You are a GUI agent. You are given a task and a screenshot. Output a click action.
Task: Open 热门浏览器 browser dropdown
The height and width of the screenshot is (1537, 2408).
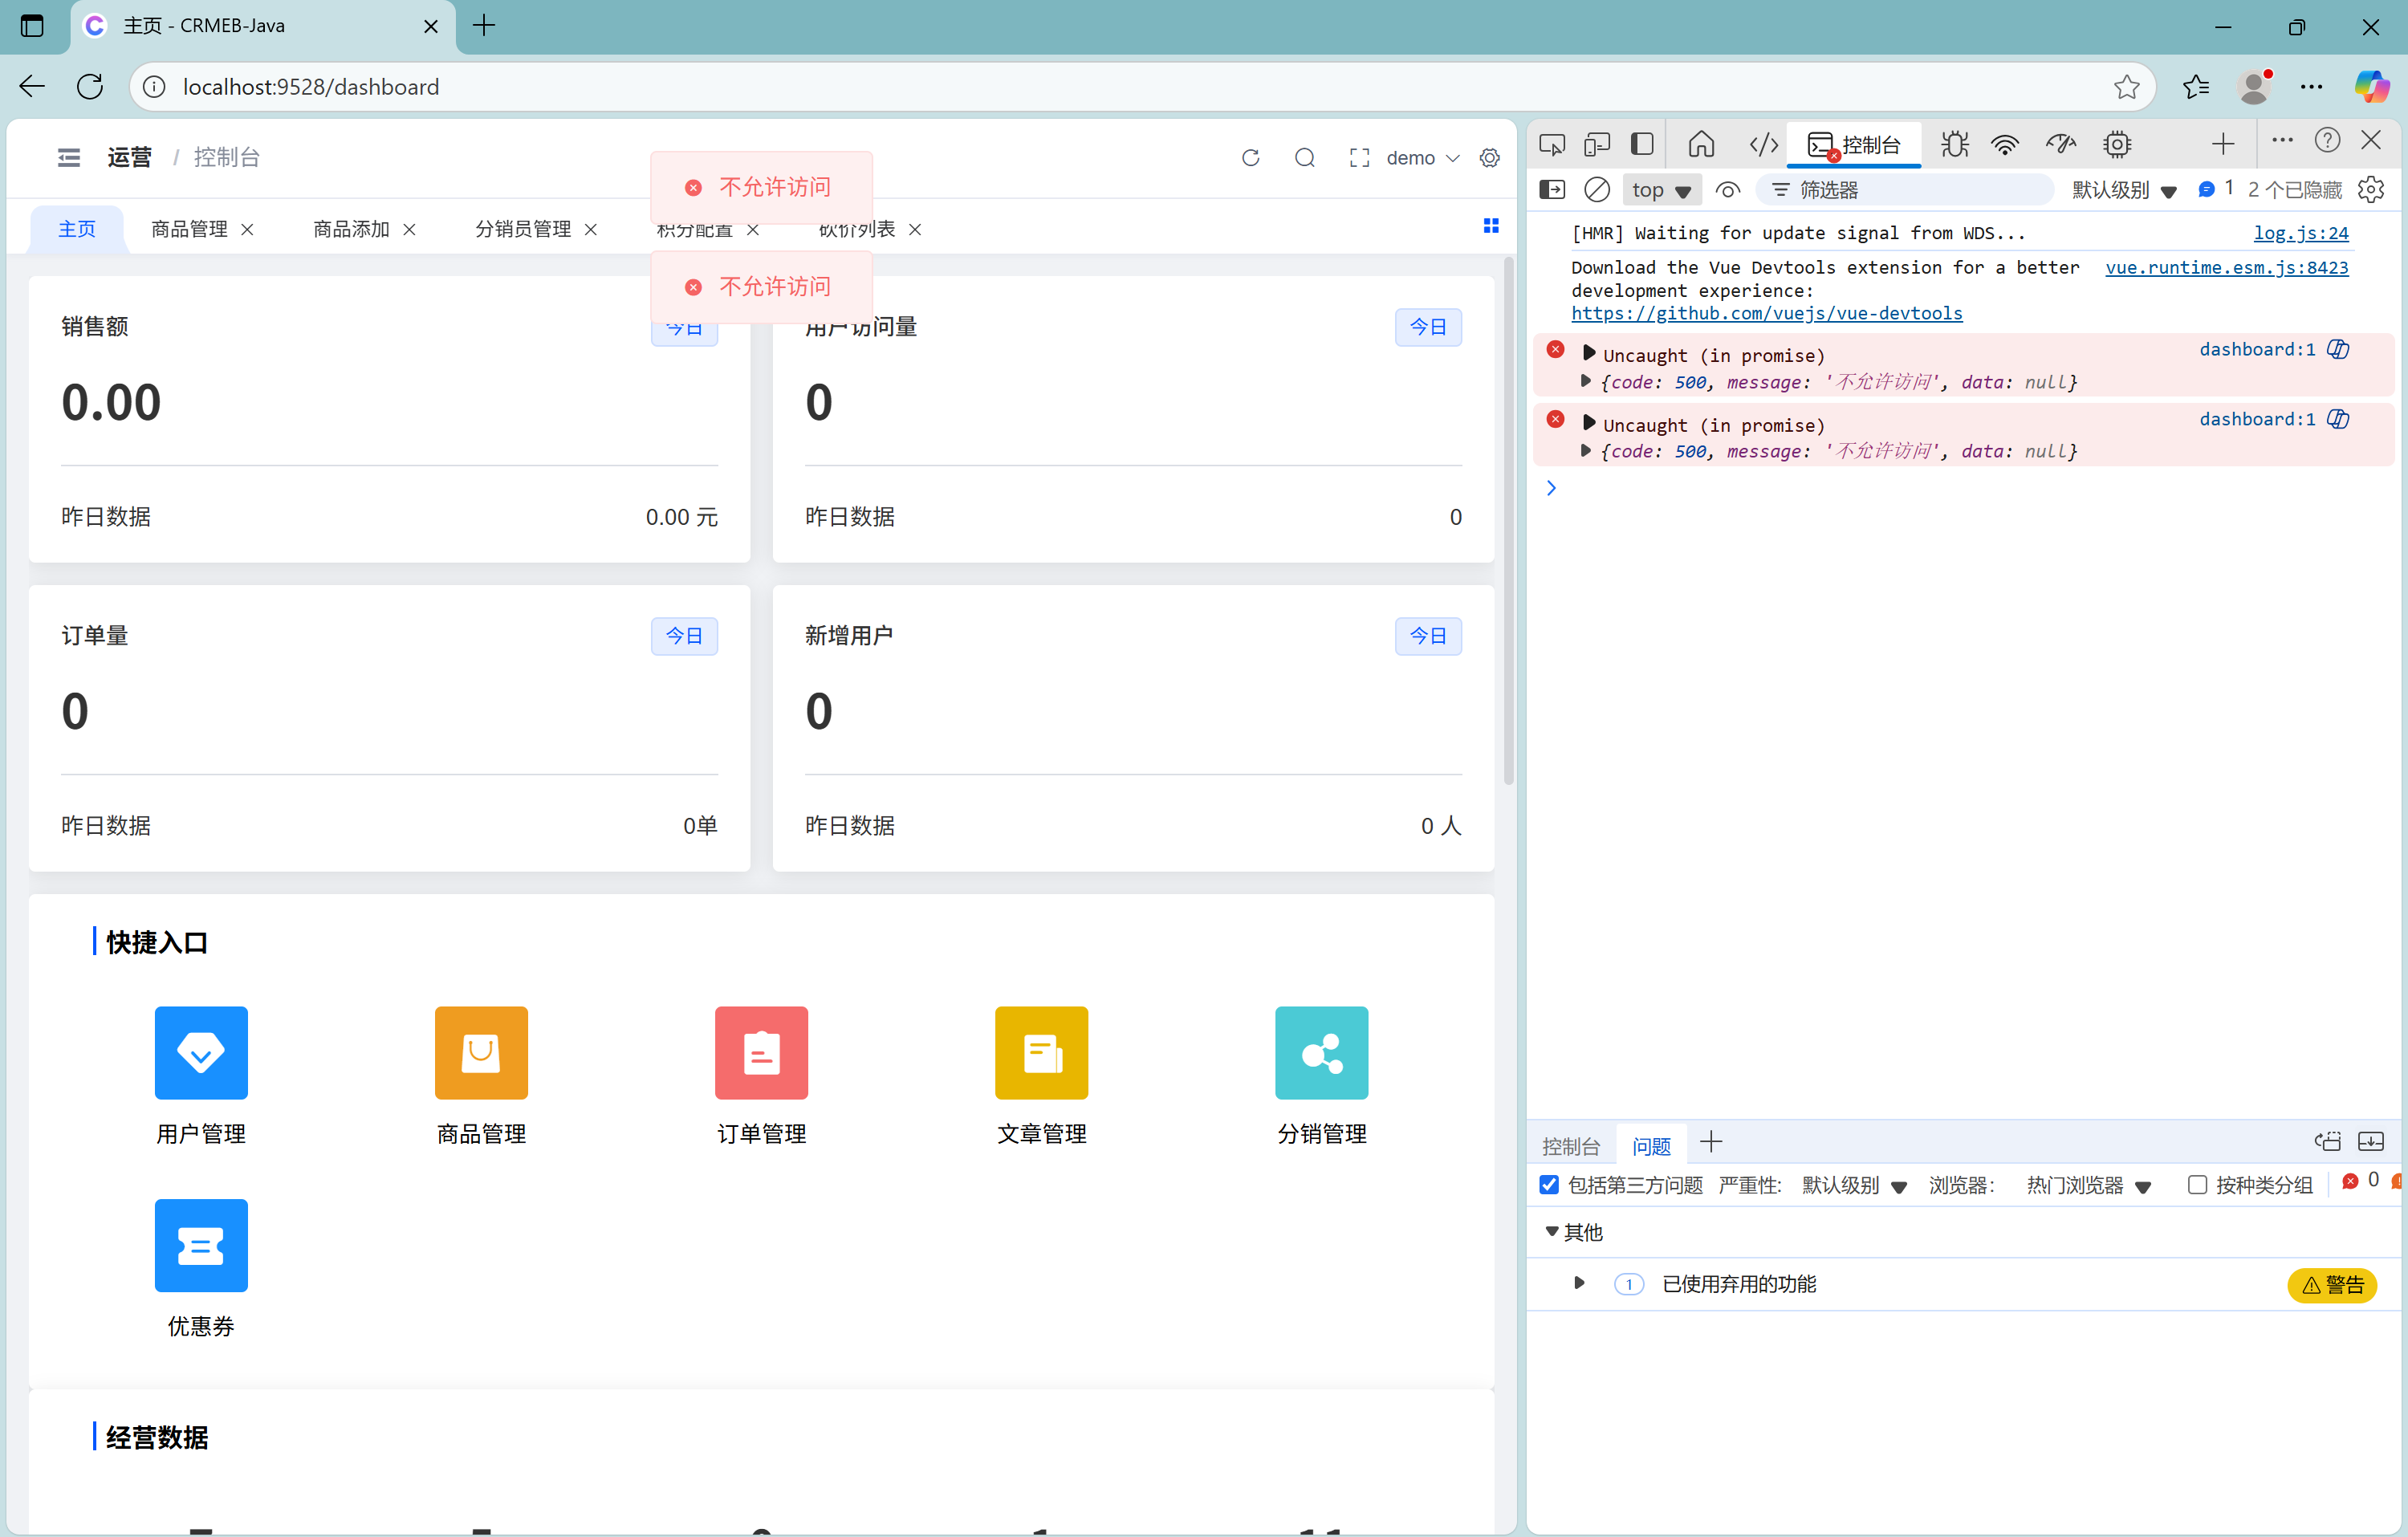click(x=2089, y=1185)
